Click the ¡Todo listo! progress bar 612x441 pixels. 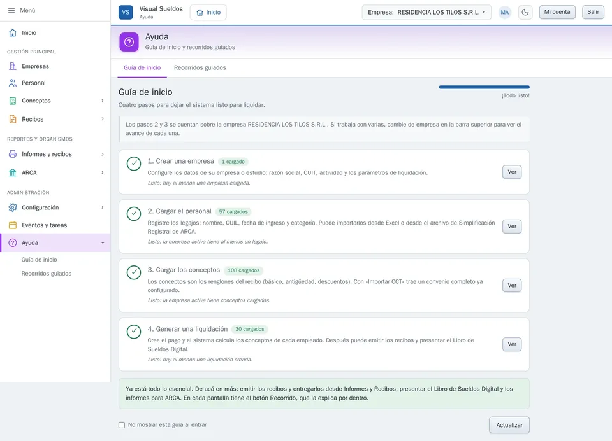484,87
